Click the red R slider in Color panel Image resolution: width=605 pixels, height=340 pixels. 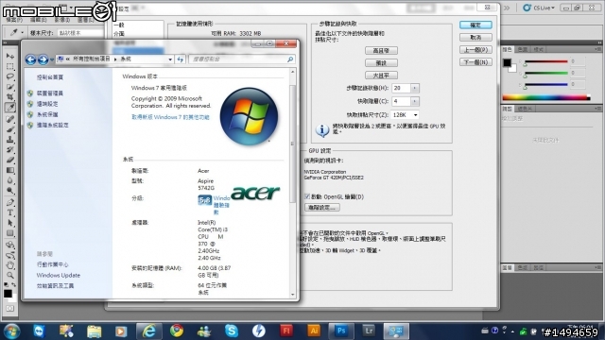click(x=545, y=61)
